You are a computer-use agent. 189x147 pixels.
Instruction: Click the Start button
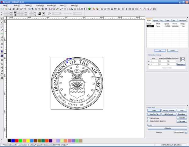(x=154, y=110)
